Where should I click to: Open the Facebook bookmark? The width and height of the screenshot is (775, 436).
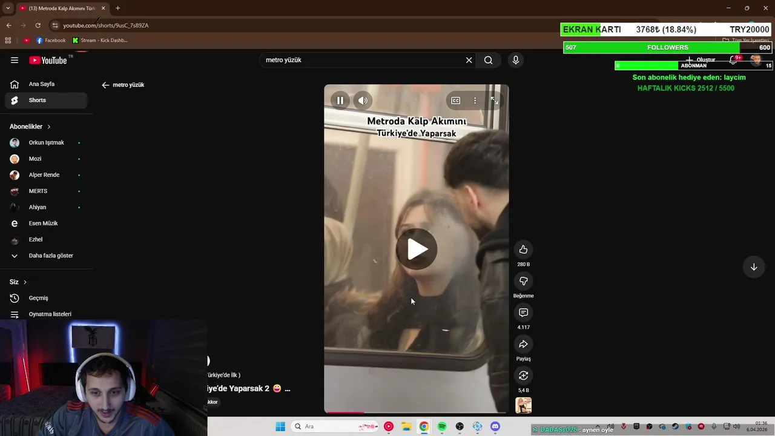[x=51, y=41]
